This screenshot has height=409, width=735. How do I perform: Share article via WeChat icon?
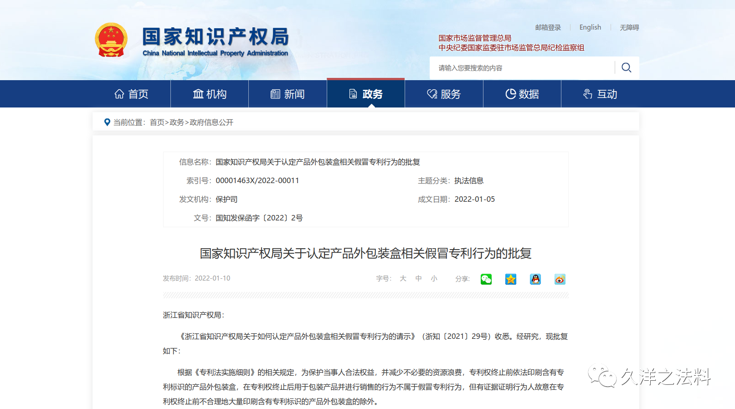click(486, 279)
